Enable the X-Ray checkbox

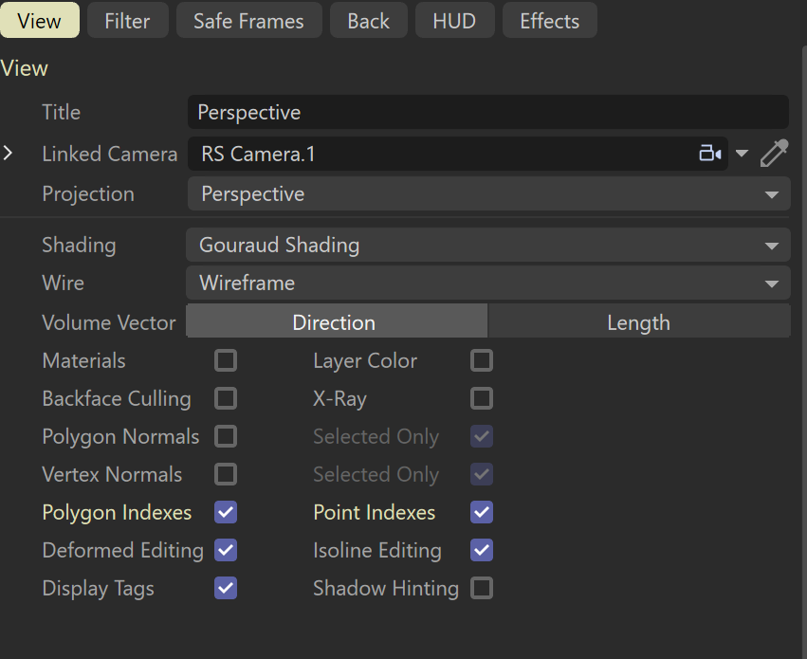[x=482, y=398]
